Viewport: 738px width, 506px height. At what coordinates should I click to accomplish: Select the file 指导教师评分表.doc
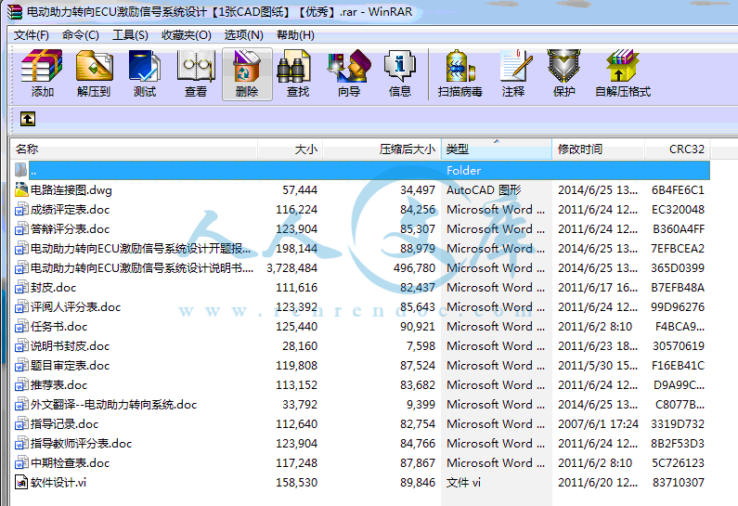click(x=81, y=444)
